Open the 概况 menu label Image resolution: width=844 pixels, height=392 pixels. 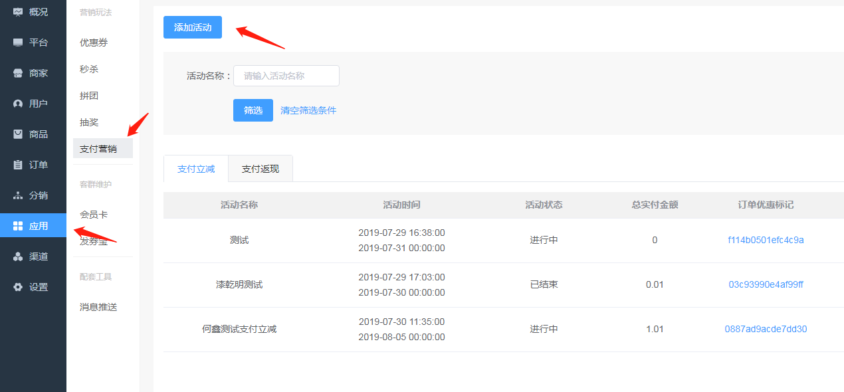(39, 12)
